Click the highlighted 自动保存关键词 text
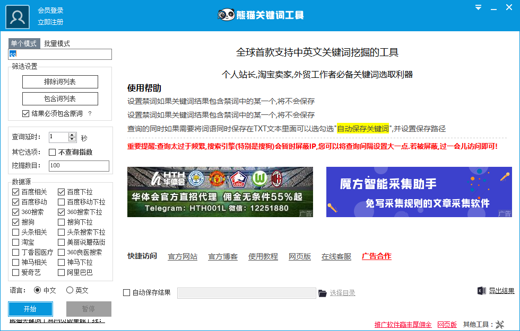Screen dimensions: 520x331 [363, 129]
